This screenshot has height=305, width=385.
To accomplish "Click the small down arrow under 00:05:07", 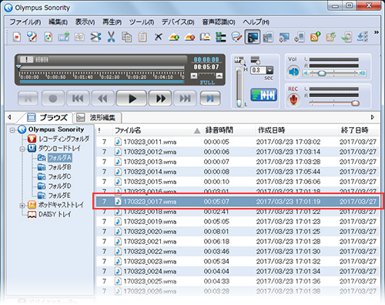I will (194, 75).
